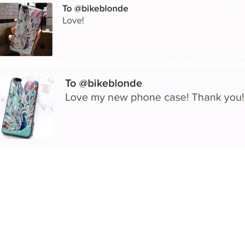Open @bikeblonde profile from the Love! review
Screen dimensions: 245x245
(x=101, y=8)
